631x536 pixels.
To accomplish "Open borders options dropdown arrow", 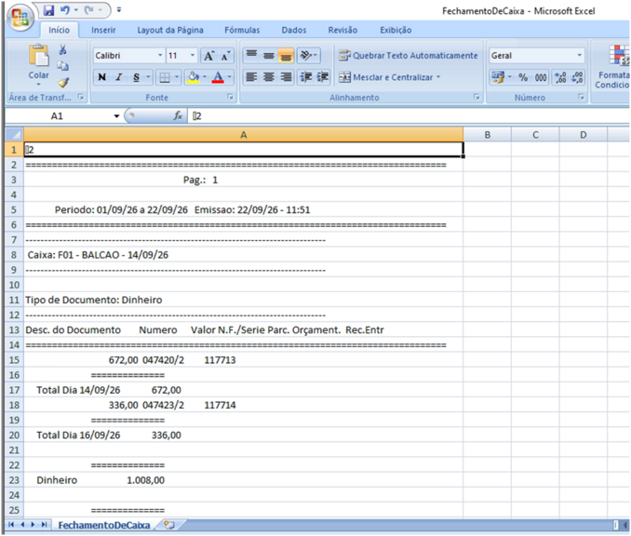I will [176, 77].
